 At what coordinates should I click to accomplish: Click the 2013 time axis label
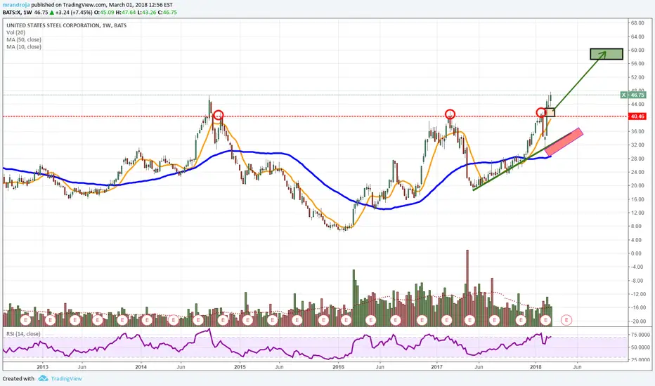pos(42,367)
